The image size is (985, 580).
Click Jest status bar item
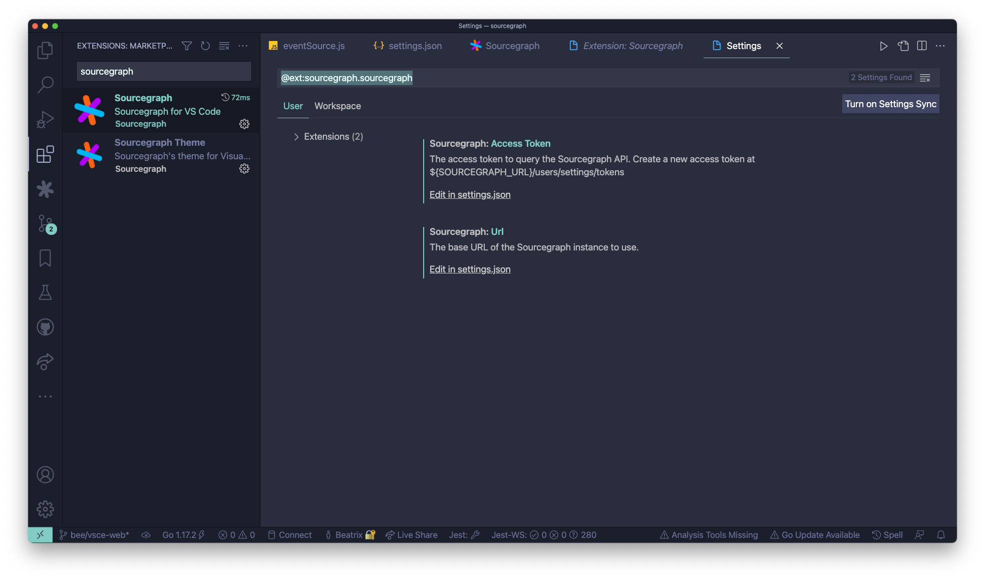pos(465,535)
